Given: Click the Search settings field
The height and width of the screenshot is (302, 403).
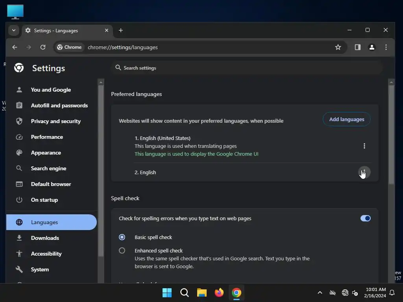Looking at the screenshot, I should [247, 68].
